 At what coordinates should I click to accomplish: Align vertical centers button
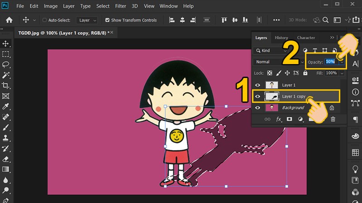pyautogui.click(x=235, y=20)
